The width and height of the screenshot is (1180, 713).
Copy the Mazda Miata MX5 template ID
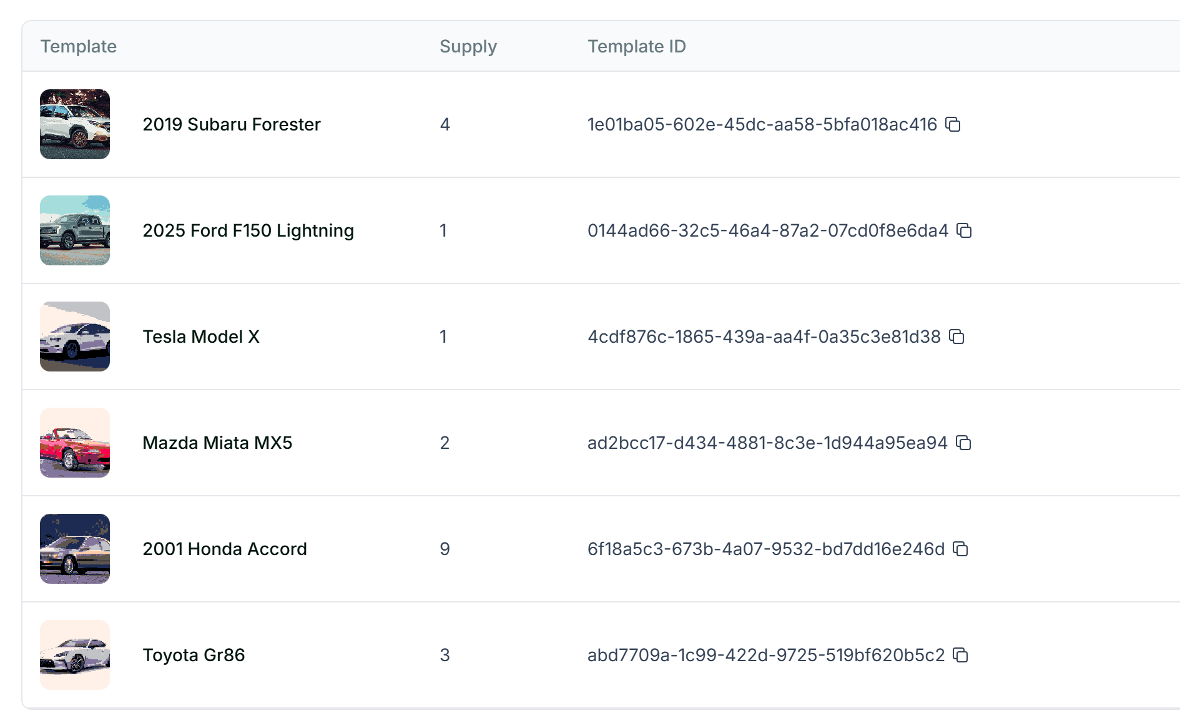pyautogui.click(x=963, y=443)
